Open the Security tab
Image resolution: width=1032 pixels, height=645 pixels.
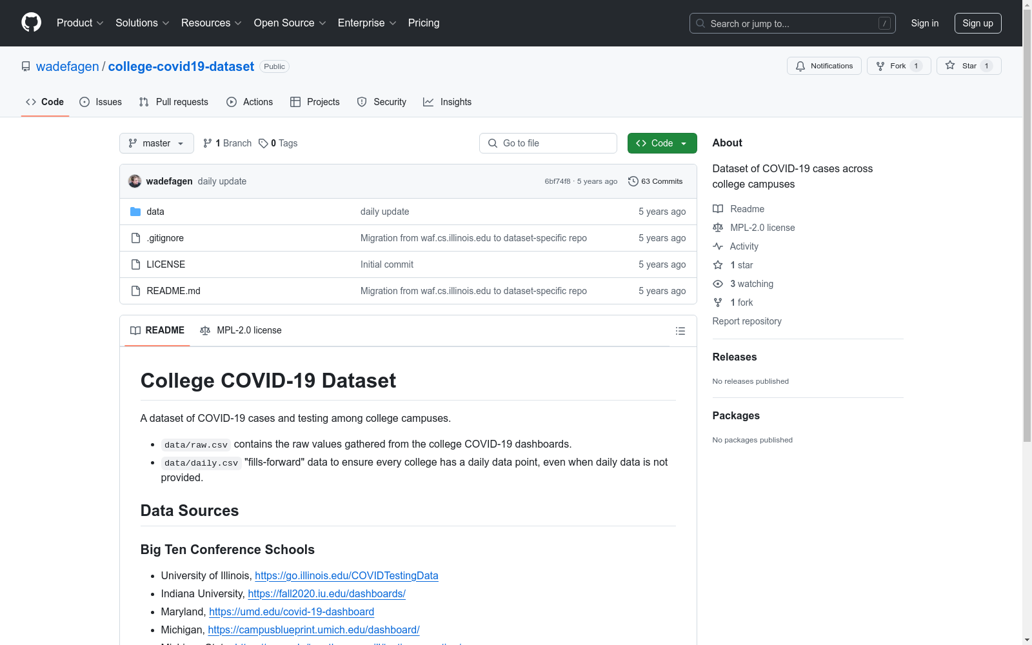coord(382,102)
